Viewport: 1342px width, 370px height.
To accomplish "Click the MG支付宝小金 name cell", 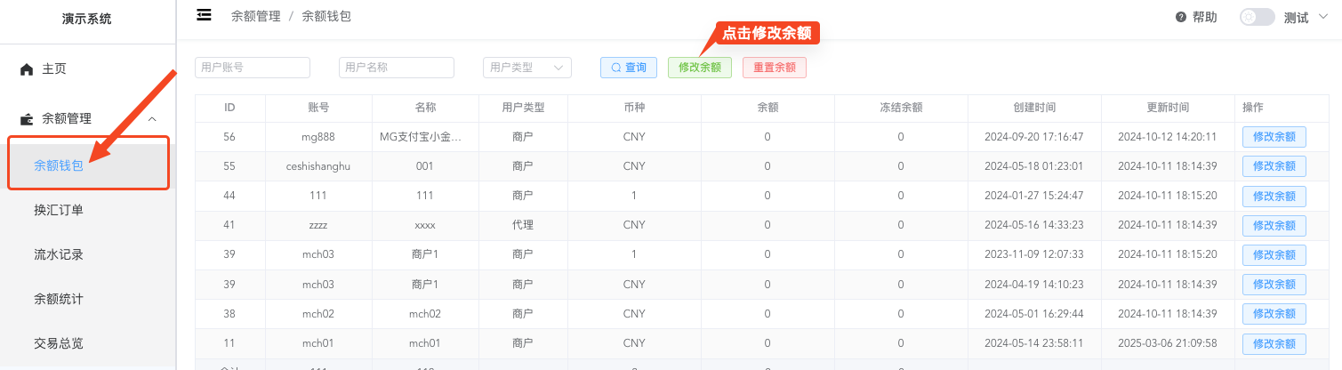I will click(x=425, y=137).
